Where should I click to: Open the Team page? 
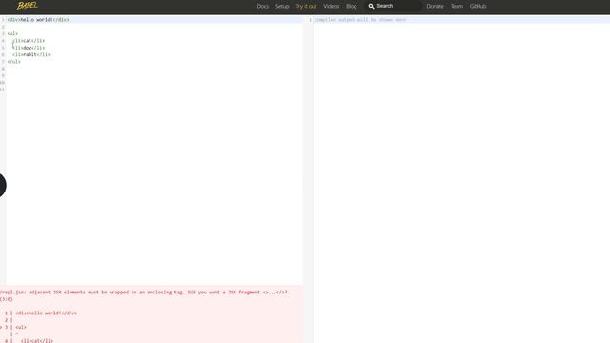pos(457,7)
